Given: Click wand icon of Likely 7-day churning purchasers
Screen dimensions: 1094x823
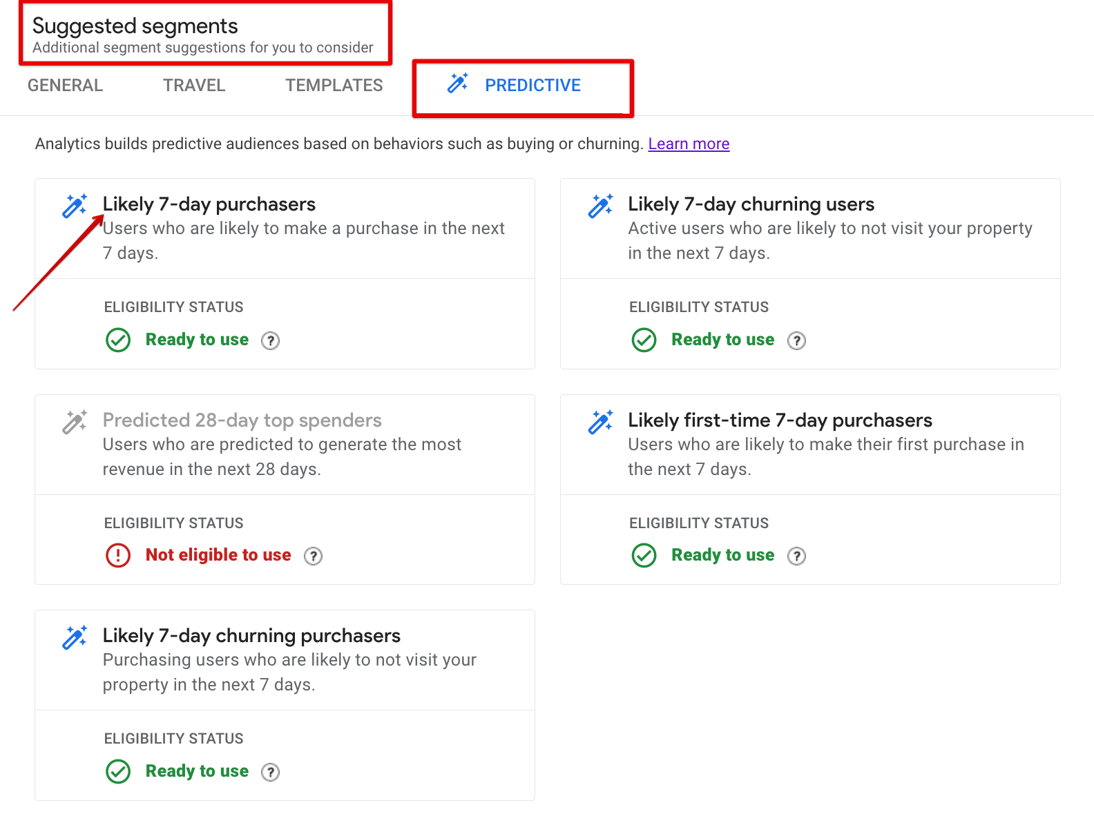Looking at the screenshot, I should click(x=75, y=637).
